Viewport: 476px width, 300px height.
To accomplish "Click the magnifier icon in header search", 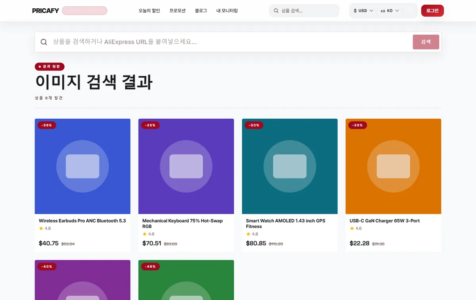I will tap(276, 11).
